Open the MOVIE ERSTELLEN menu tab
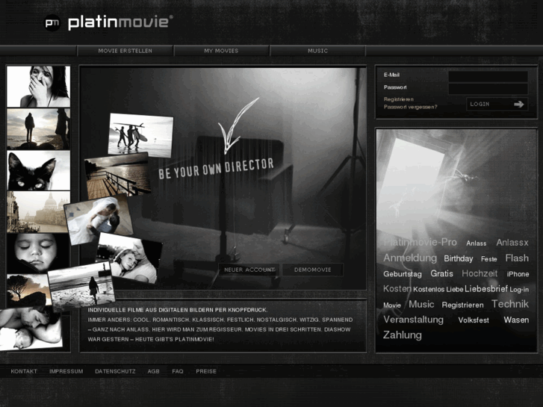 point(125,51)
